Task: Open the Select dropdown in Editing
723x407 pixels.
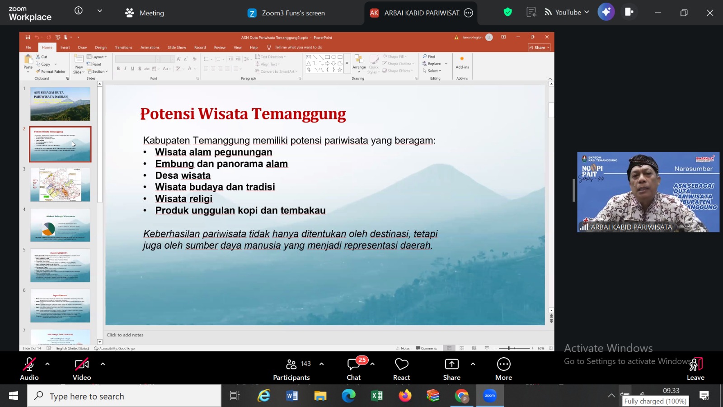Action: pyautogui.click(x=432, y=71)
